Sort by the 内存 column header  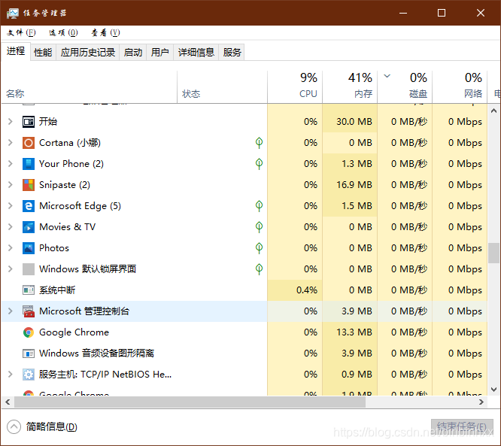(x=350, y=87)
